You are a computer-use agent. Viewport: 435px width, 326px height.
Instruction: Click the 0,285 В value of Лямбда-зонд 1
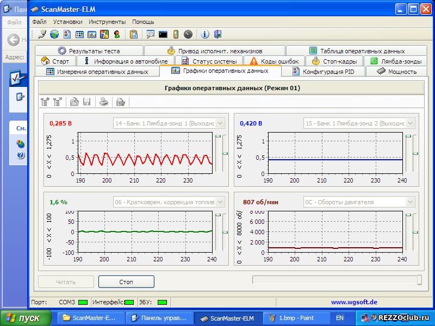pos(60,123)
